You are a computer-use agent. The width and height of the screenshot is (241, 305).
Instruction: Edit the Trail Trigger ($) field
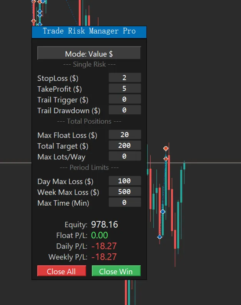pos(125,99)
